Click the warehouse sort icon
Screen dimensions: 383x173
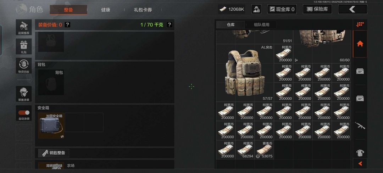[360, 24]
